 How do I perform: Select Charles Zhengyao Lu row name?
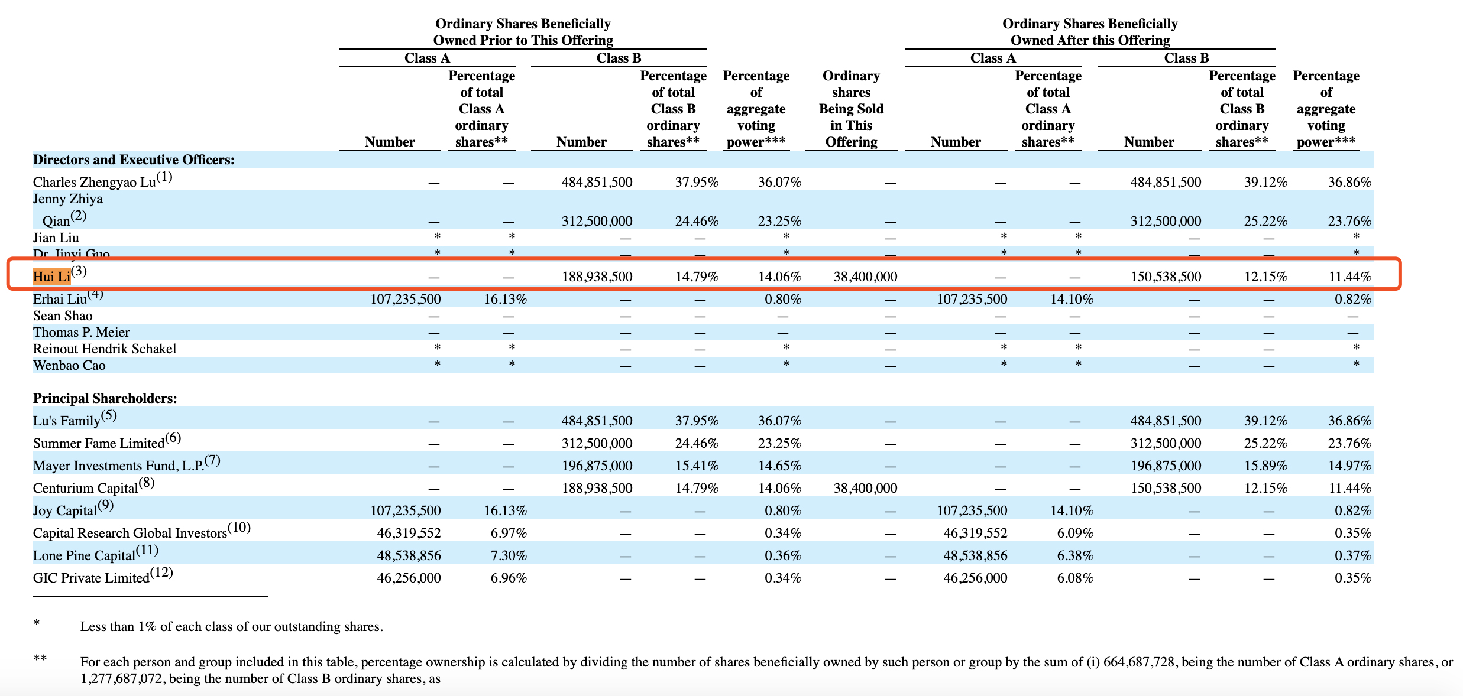(x=95, y=181)
